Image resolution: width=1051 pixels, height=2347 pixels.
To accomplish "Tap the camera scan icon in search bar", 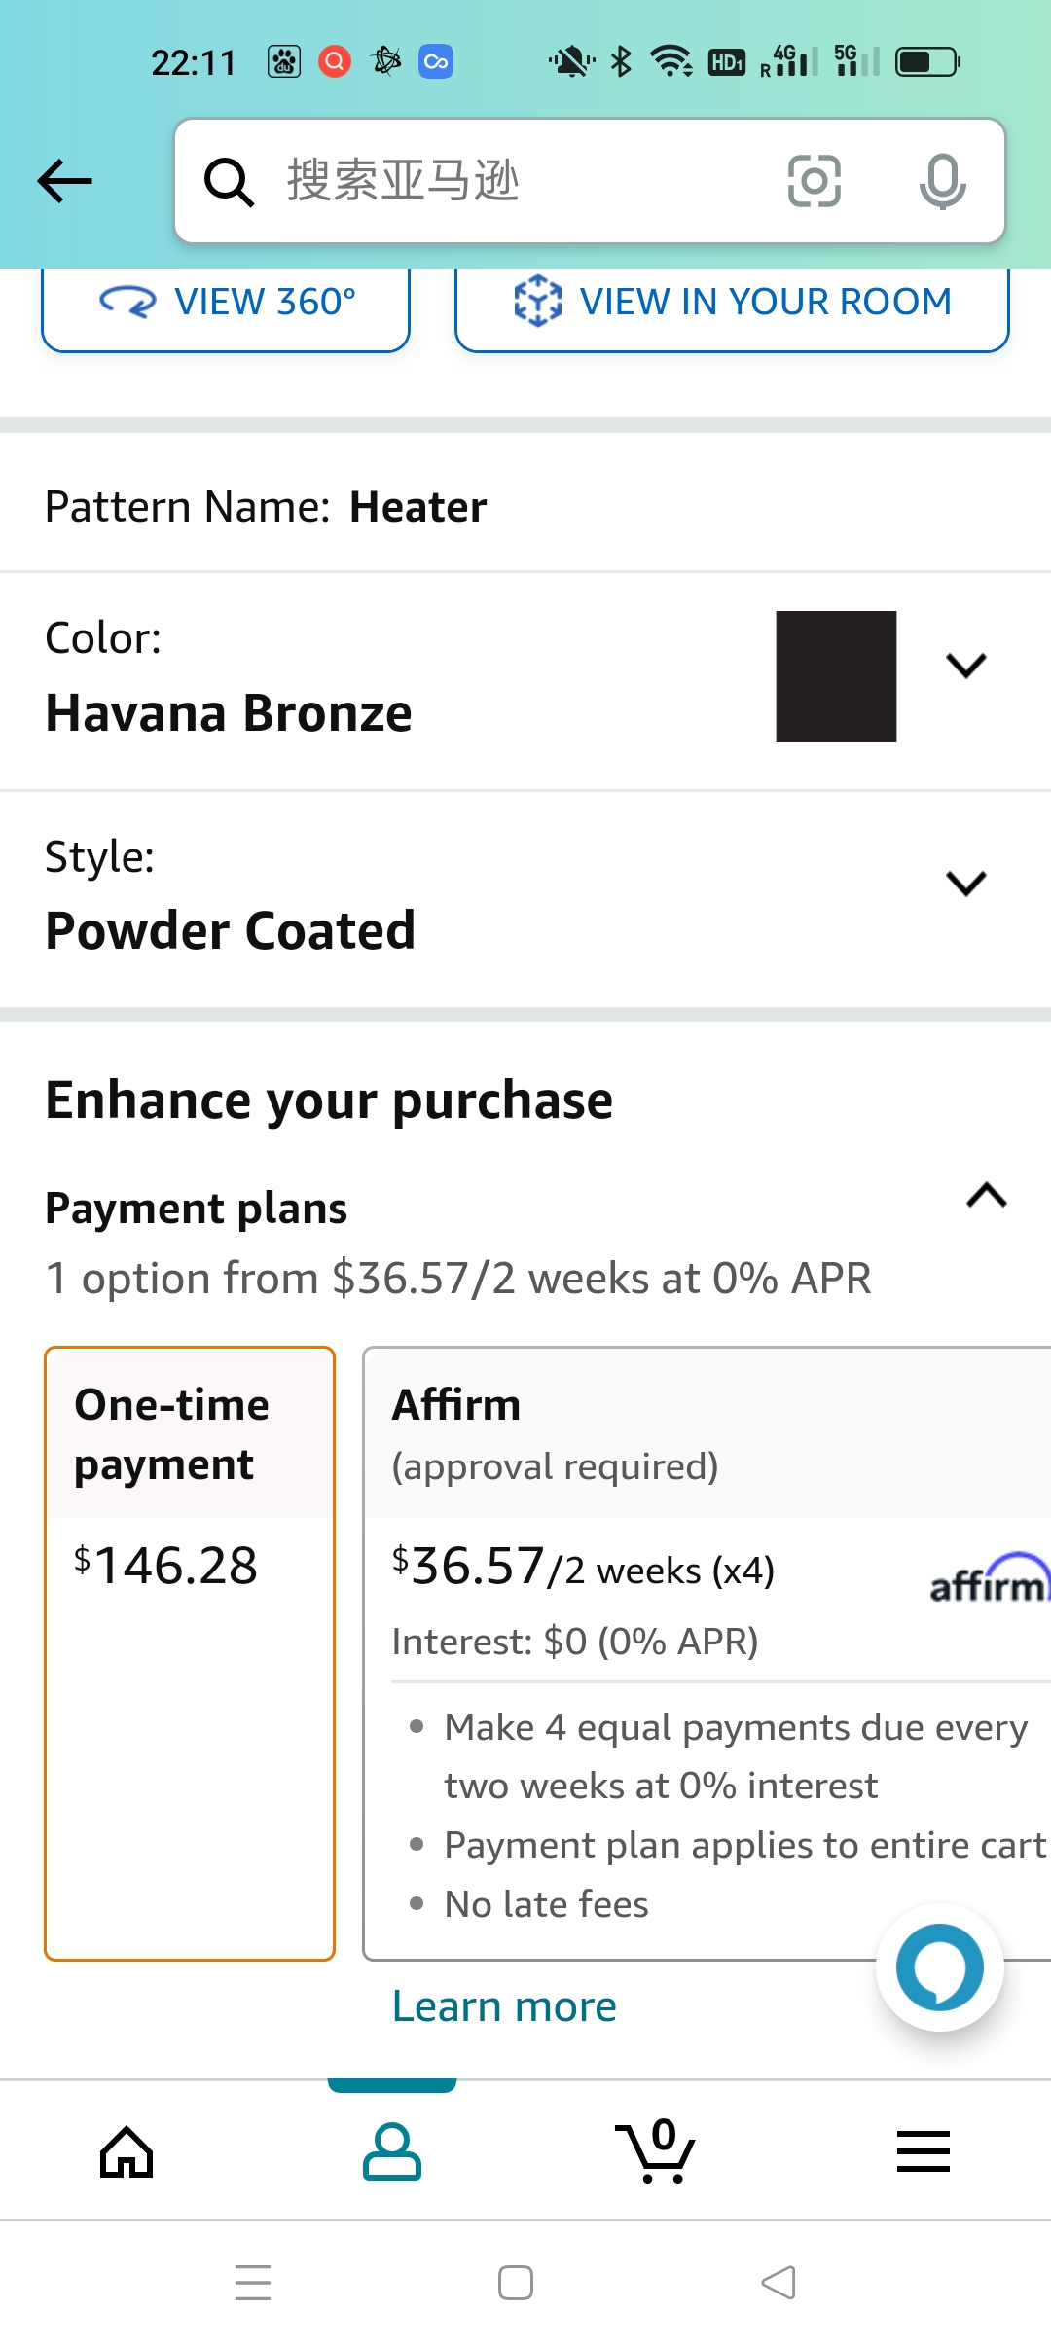I will 814,181.
